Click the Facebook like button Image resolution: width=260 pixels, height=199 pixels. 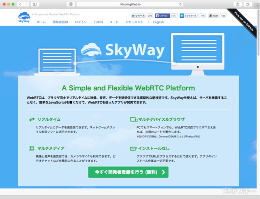(162, 16)
